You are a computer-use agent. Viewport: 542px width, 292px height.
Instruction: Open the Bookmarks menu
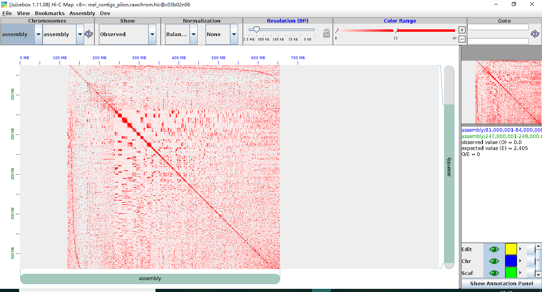(50, 13)
